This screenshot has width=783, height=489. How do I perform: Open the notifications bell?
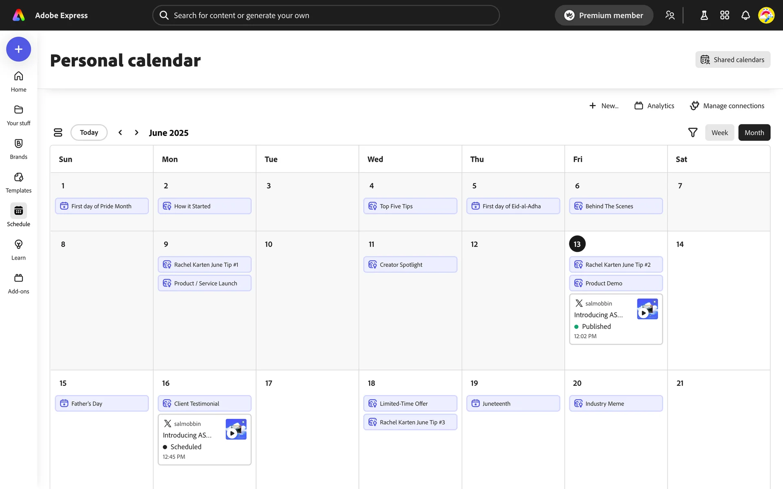745,15
